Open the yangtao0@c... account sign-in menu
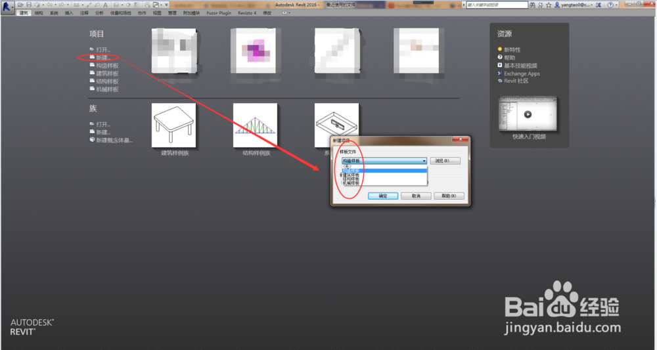This screenshot has height=350, width=657. coord(573,5)
